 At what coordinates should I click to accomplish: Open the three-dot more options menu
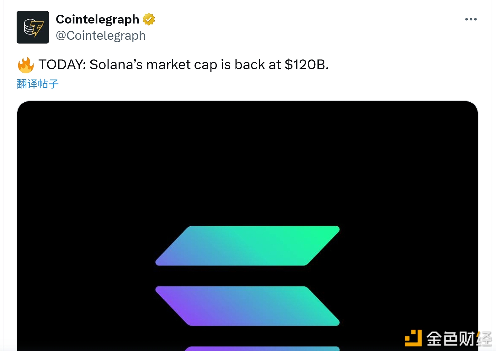[x=471, y=19]
